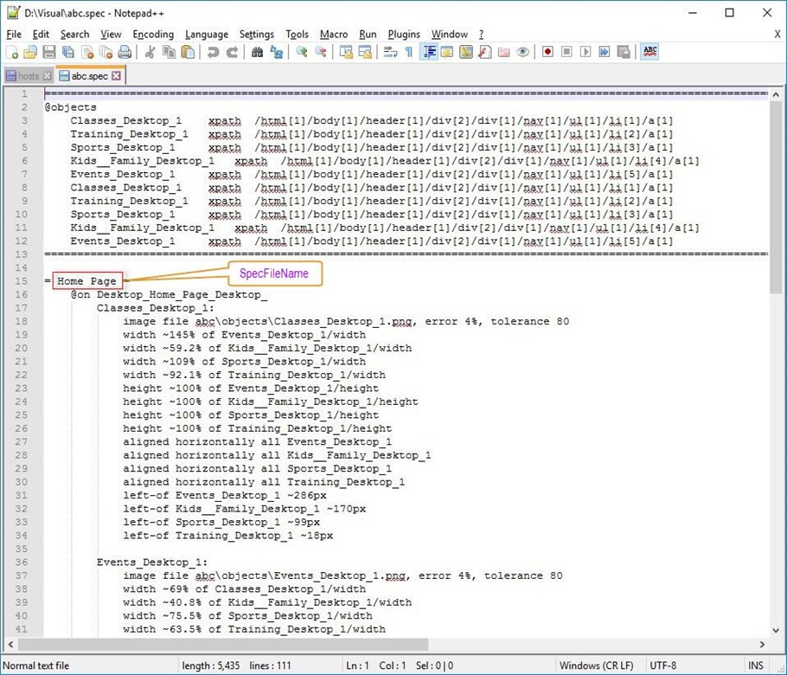
Task: Open the Encoding menu
Action: (153, 34)
